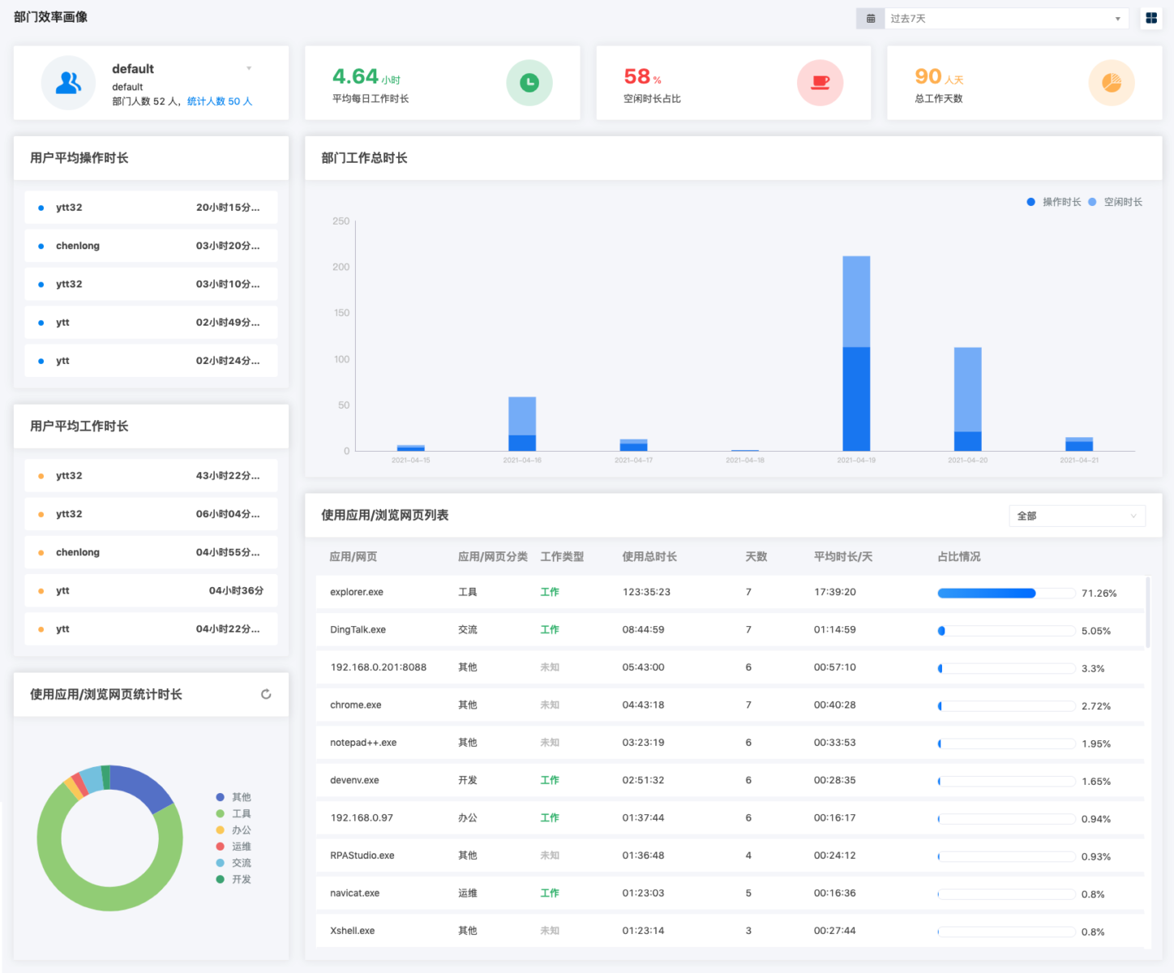Click the green clock icon
Viewport: 1174px width, 973px height.
pyautogui.click(x=529, y=83)
